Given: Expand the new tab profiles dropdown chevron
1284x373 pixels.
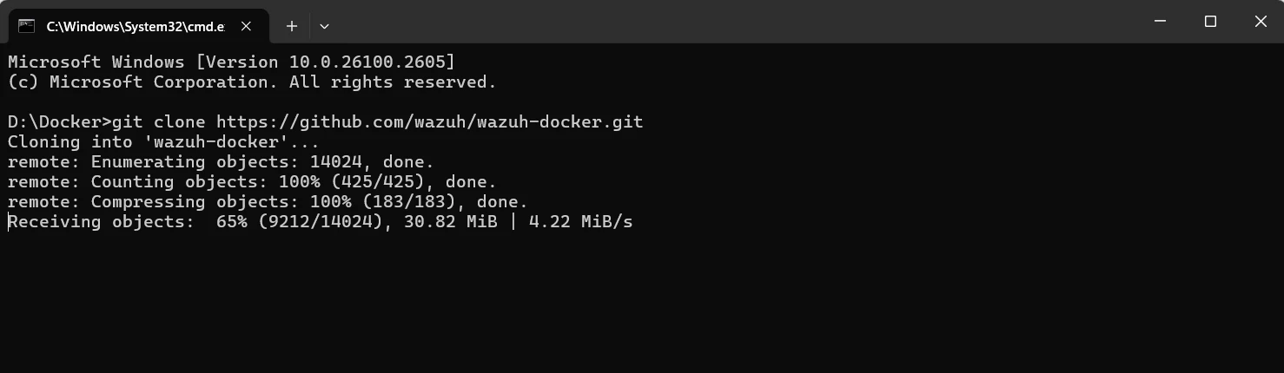Looking at the screenshot, I should coord(324,26).
